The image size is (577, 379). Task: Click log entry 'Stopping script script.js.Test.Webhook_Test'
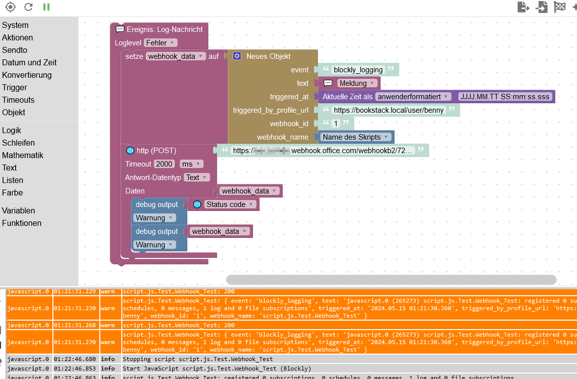198,359
